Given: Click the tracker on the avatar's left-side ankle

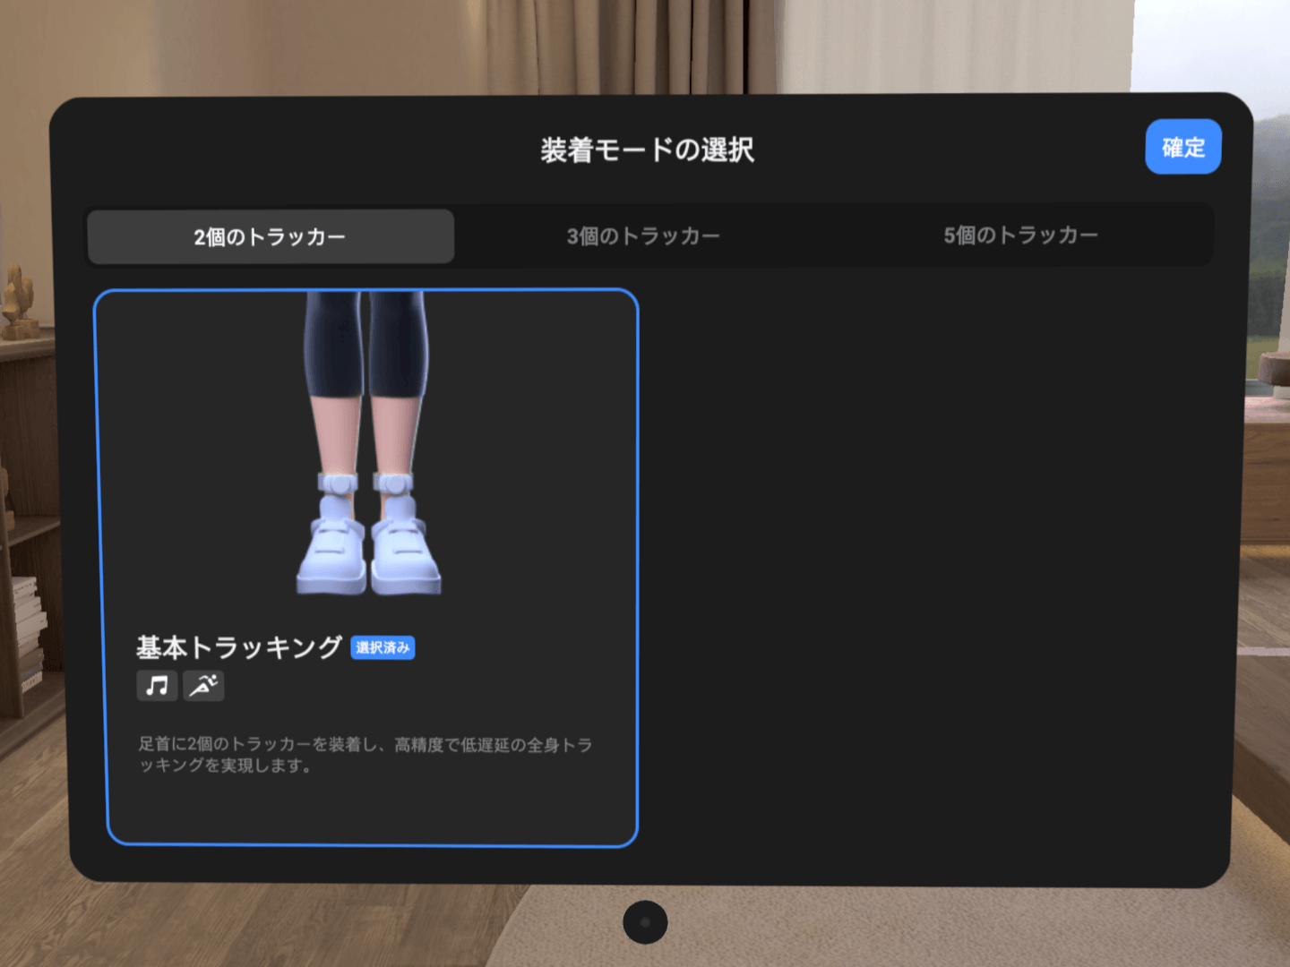Looking at the screenshot, I should click(x=338, y=484).
